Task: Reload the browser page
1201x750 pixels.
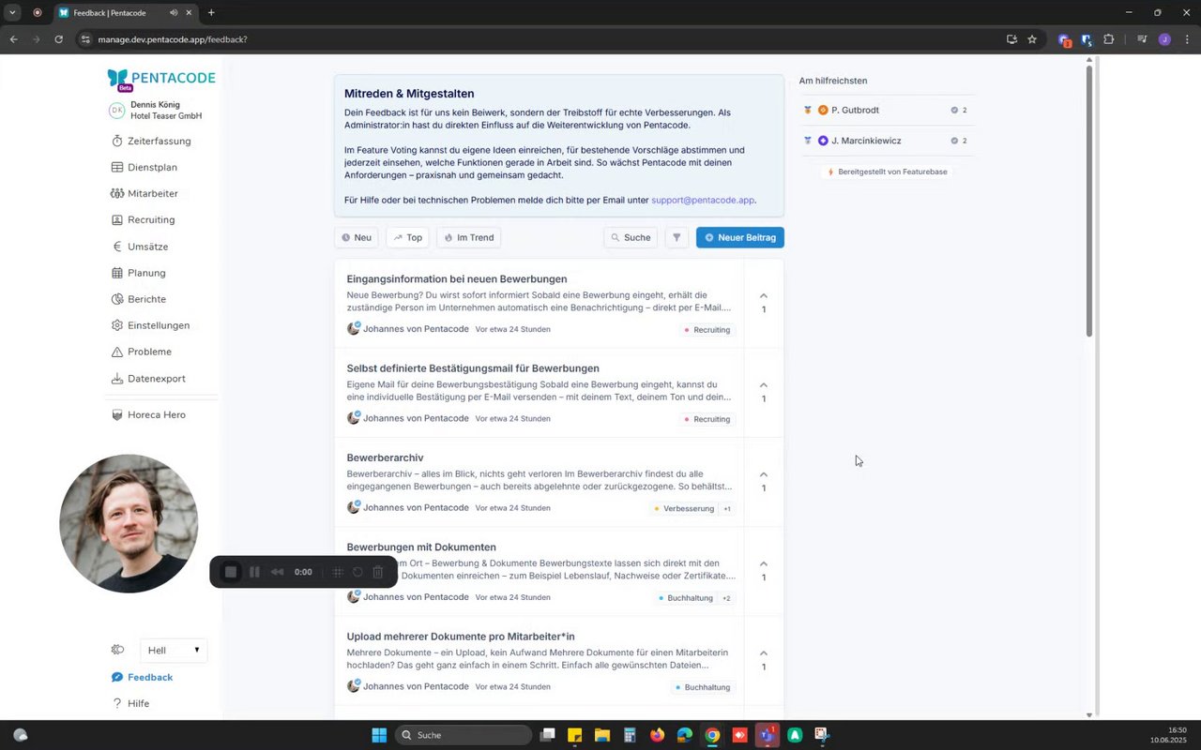Action: point(58,39)
